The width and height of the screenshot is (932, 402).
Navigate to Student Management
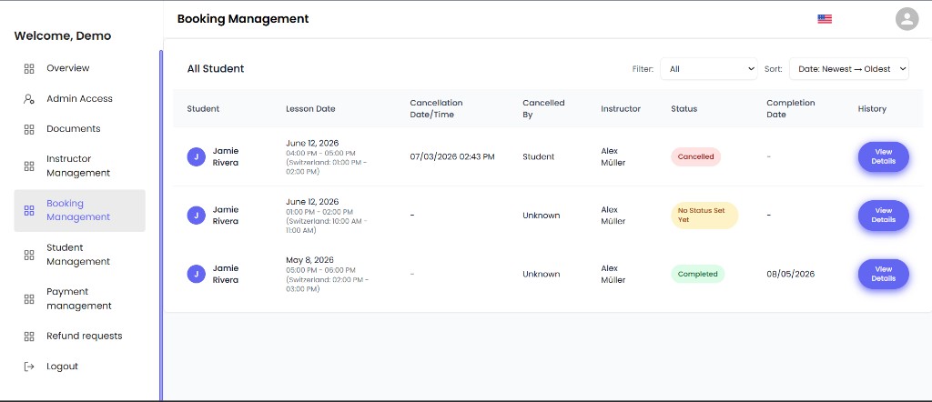click(78, 255)
